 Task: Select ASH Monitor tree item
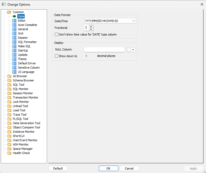click(21, 144)
